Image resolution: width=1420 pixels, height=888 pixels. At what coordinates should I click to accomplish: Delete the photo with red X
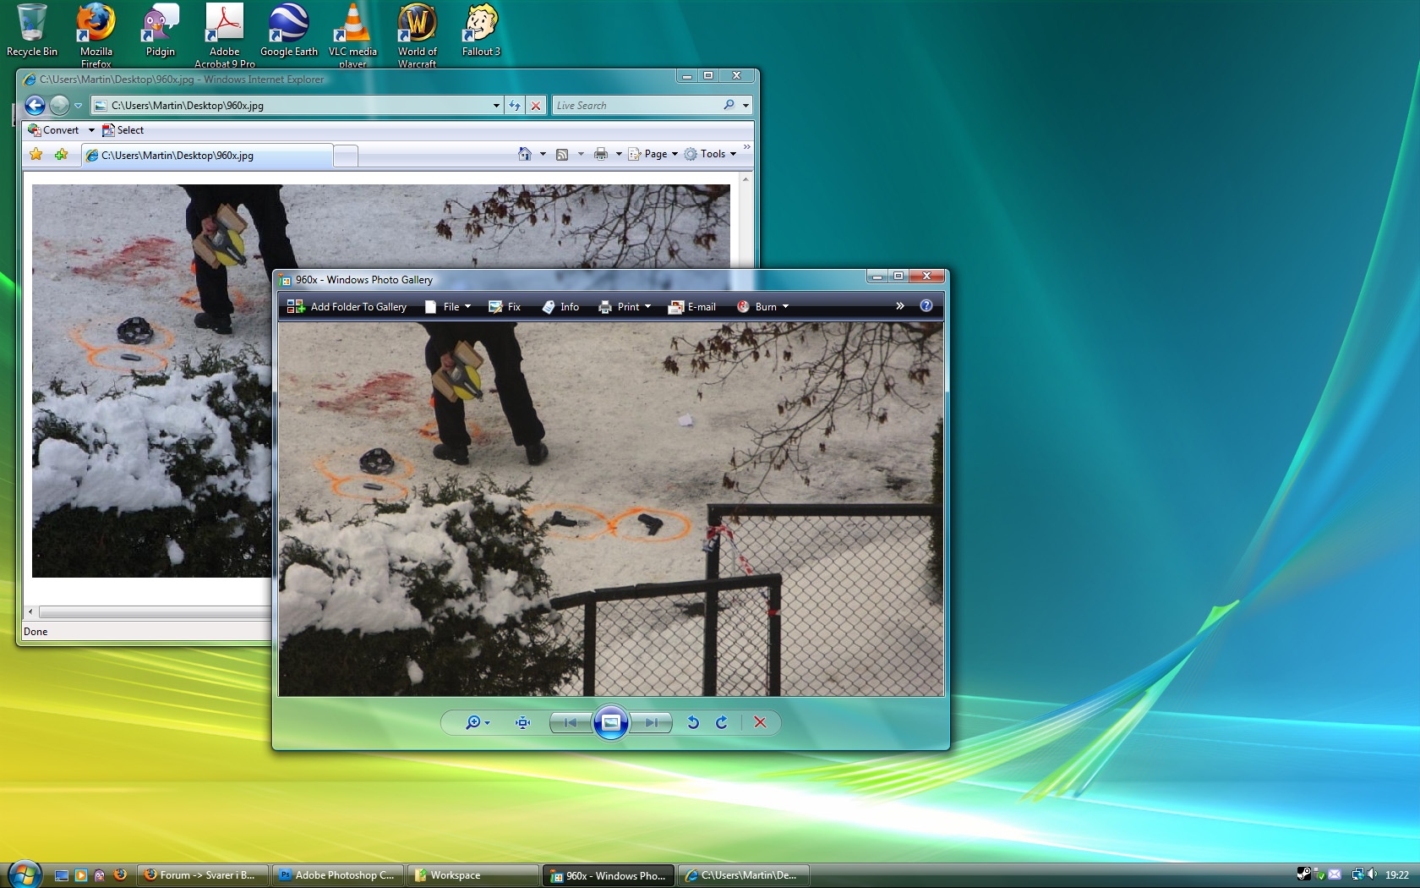pyautogui.click(x=760, y=722)
